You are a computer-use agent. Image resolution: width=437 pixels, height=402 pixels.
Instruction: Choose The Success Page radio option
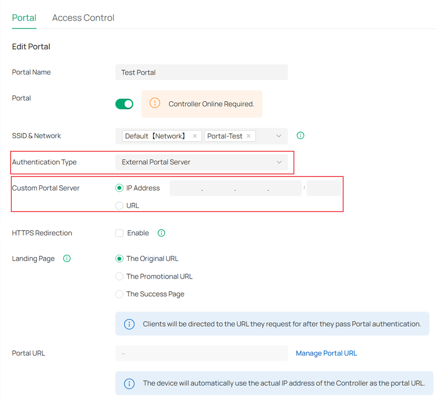click(119, 294)
